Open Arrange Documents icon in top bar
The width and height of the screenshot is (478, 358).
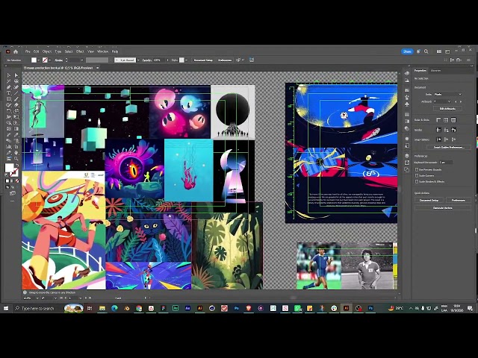click(439, 51)
